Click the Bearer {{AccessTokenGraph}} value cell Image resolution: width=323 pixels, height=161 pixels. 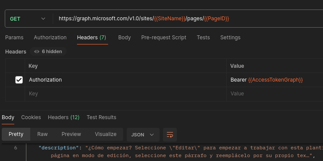(275, 80)
